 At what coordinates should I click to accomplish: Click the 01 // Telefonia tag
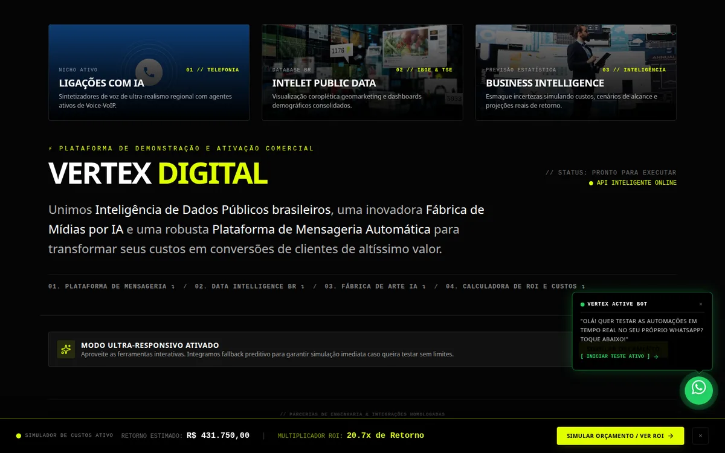tap(213, 70)
